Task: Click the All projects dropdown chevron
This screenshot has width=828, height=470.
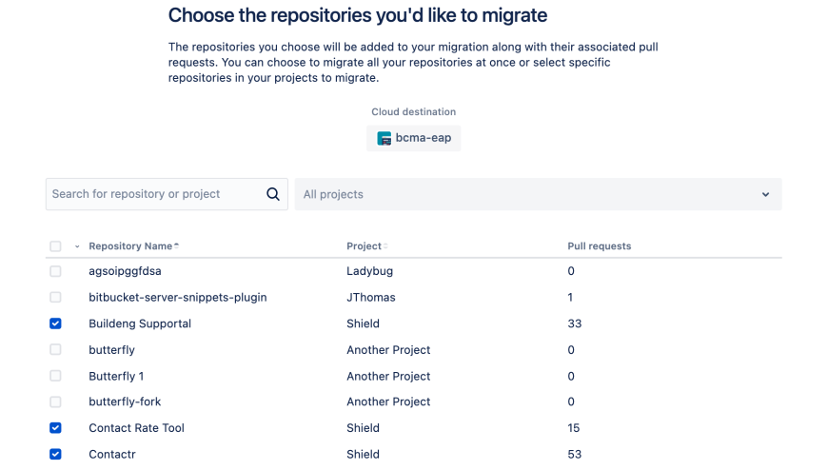Action: pyautogui.click(x=765, y=194)
